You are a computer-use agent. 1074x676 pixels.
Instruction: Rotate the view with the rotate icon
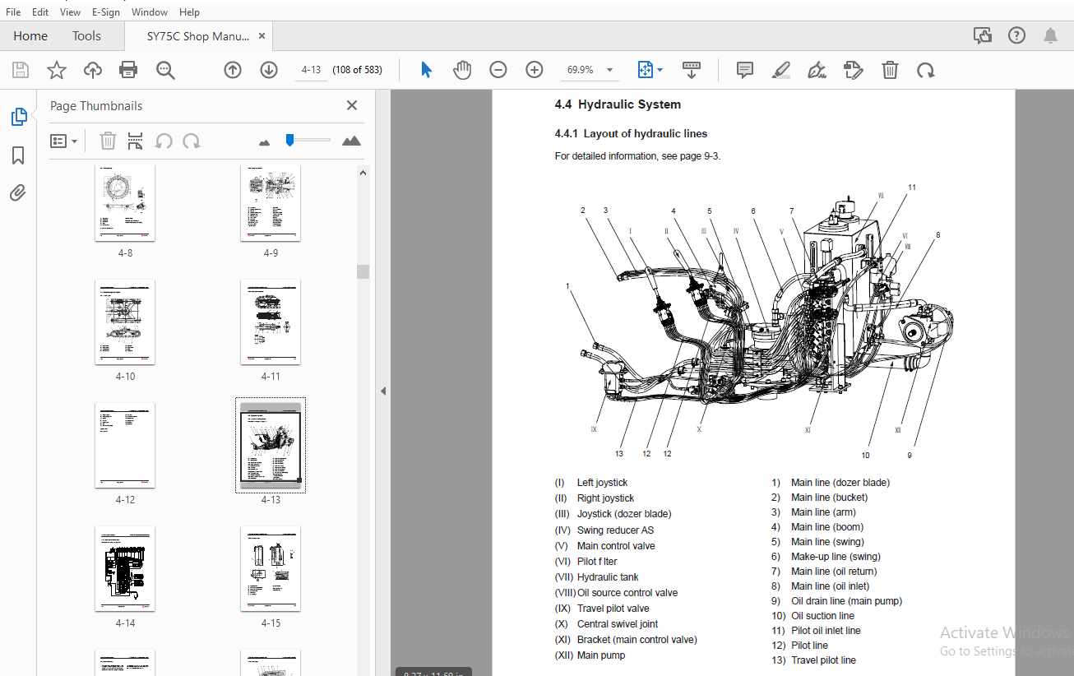(926, 70)
